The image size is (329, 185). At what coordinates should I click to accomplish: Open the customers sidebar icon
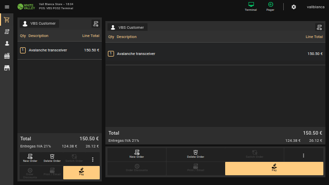[x=7, y=43]
